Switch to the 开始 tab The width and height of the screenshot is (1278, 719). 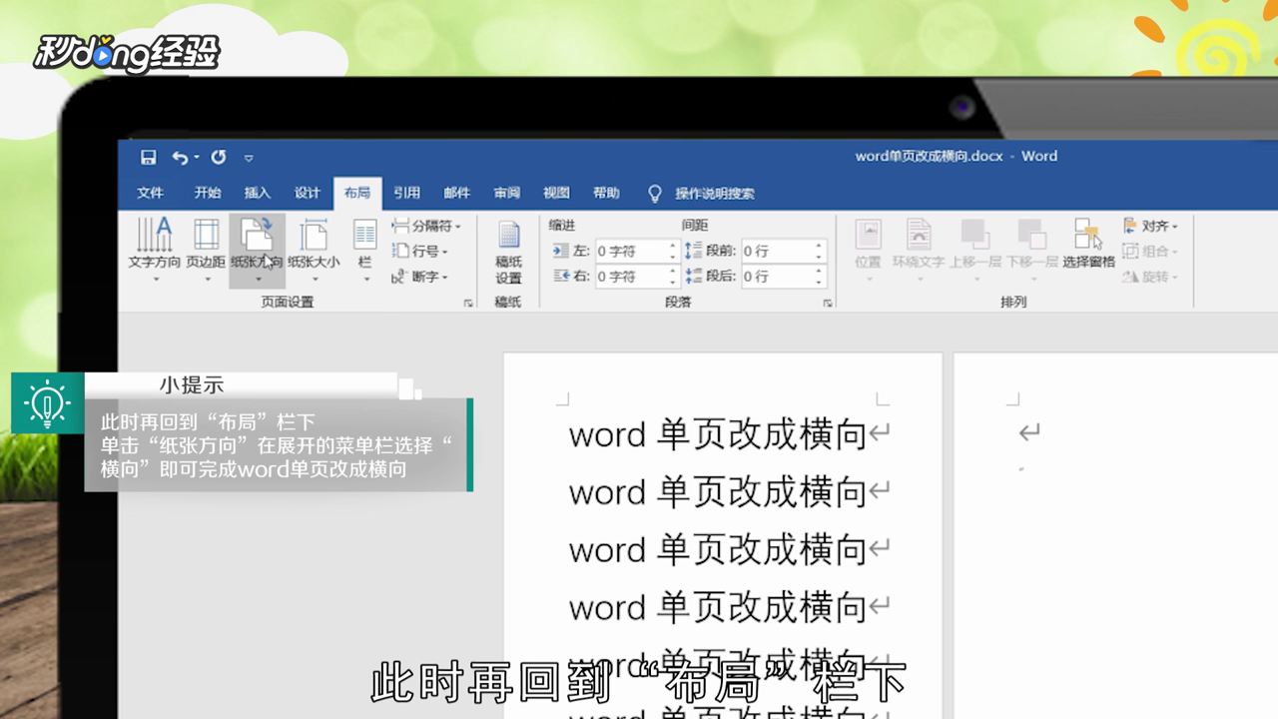click(x=208, y=193)
